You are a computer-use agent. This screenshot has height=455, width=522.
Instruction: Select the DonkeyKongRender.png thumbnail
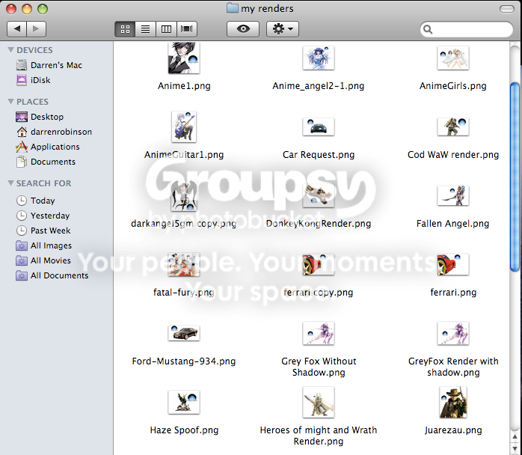[319, 195]
